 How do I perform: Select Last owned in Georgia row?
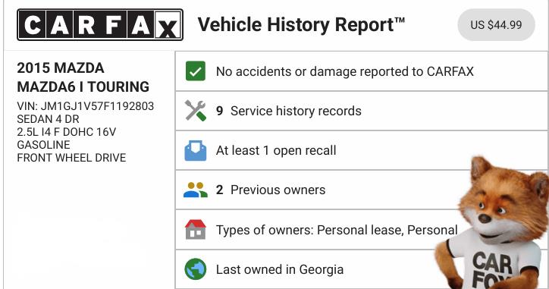(362, 269)
